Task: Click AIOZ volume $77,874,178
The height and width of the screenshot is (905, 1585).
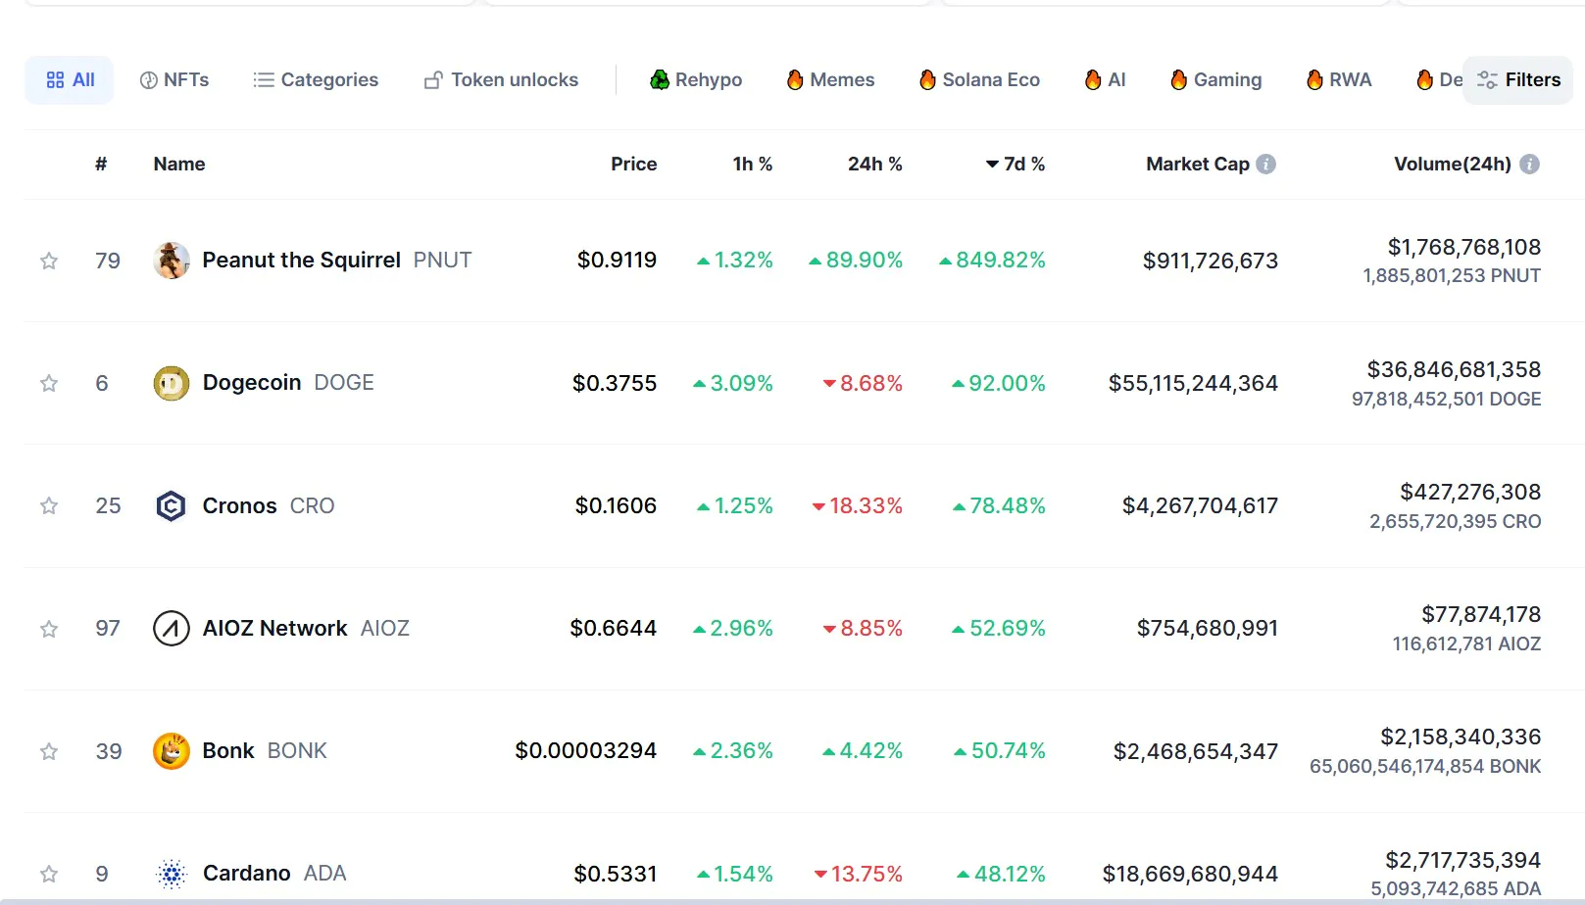Action: [1482, 615]
